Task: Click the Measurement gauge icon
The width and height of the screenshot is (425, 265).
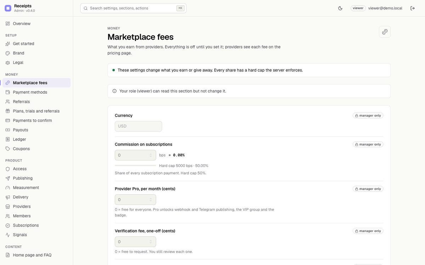Action: click(8, 188)
